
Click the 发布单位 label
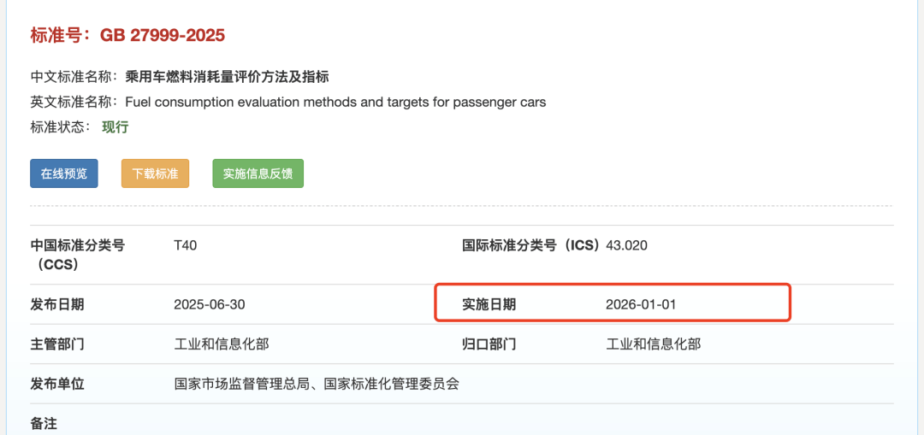(x=57, y=385)
